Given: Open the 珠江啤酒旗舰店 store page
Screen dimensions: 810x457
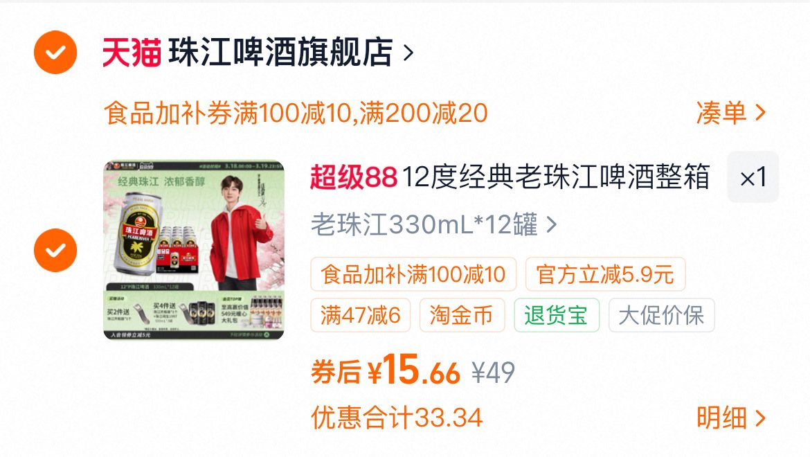Looking at the screenshot, I should click(x=280, y=52).
